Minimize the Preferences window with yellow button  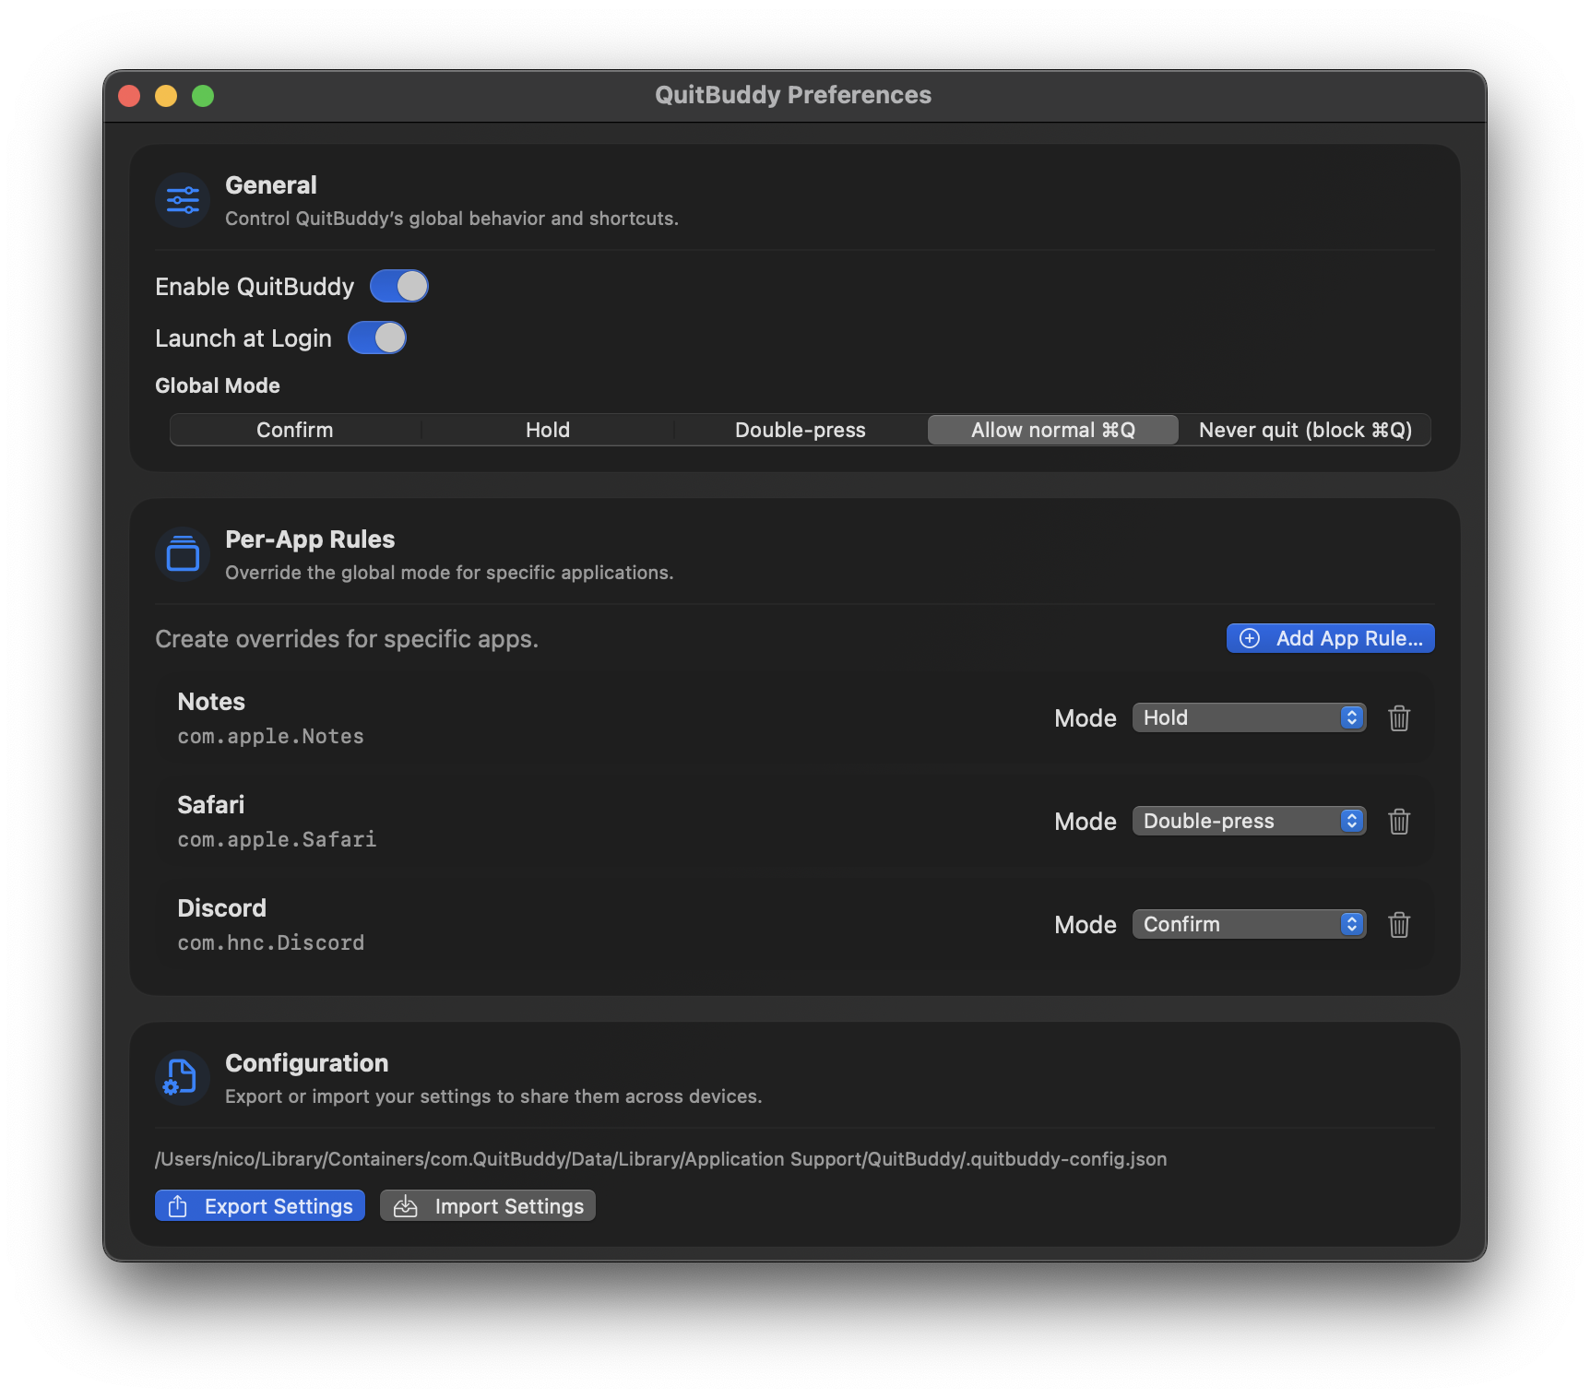(x=166, y=96)
